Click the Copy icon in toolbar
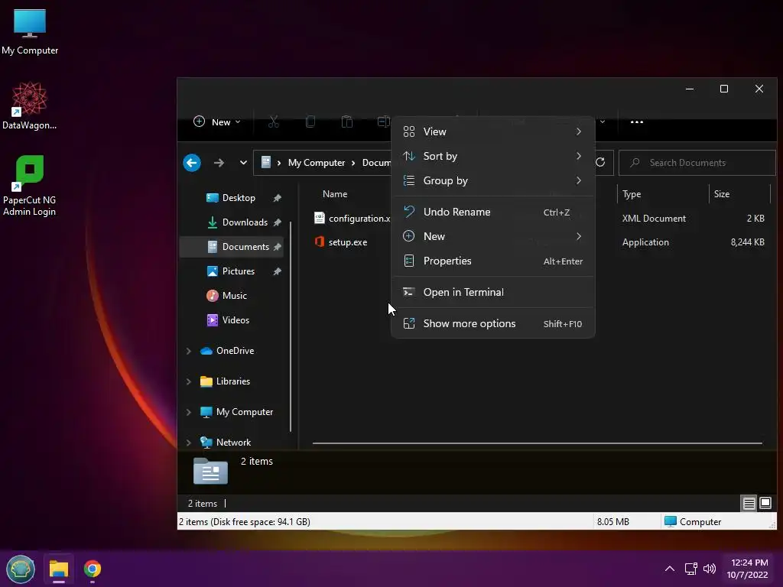This screenshot has width=783, height=587. coord(310,122)
